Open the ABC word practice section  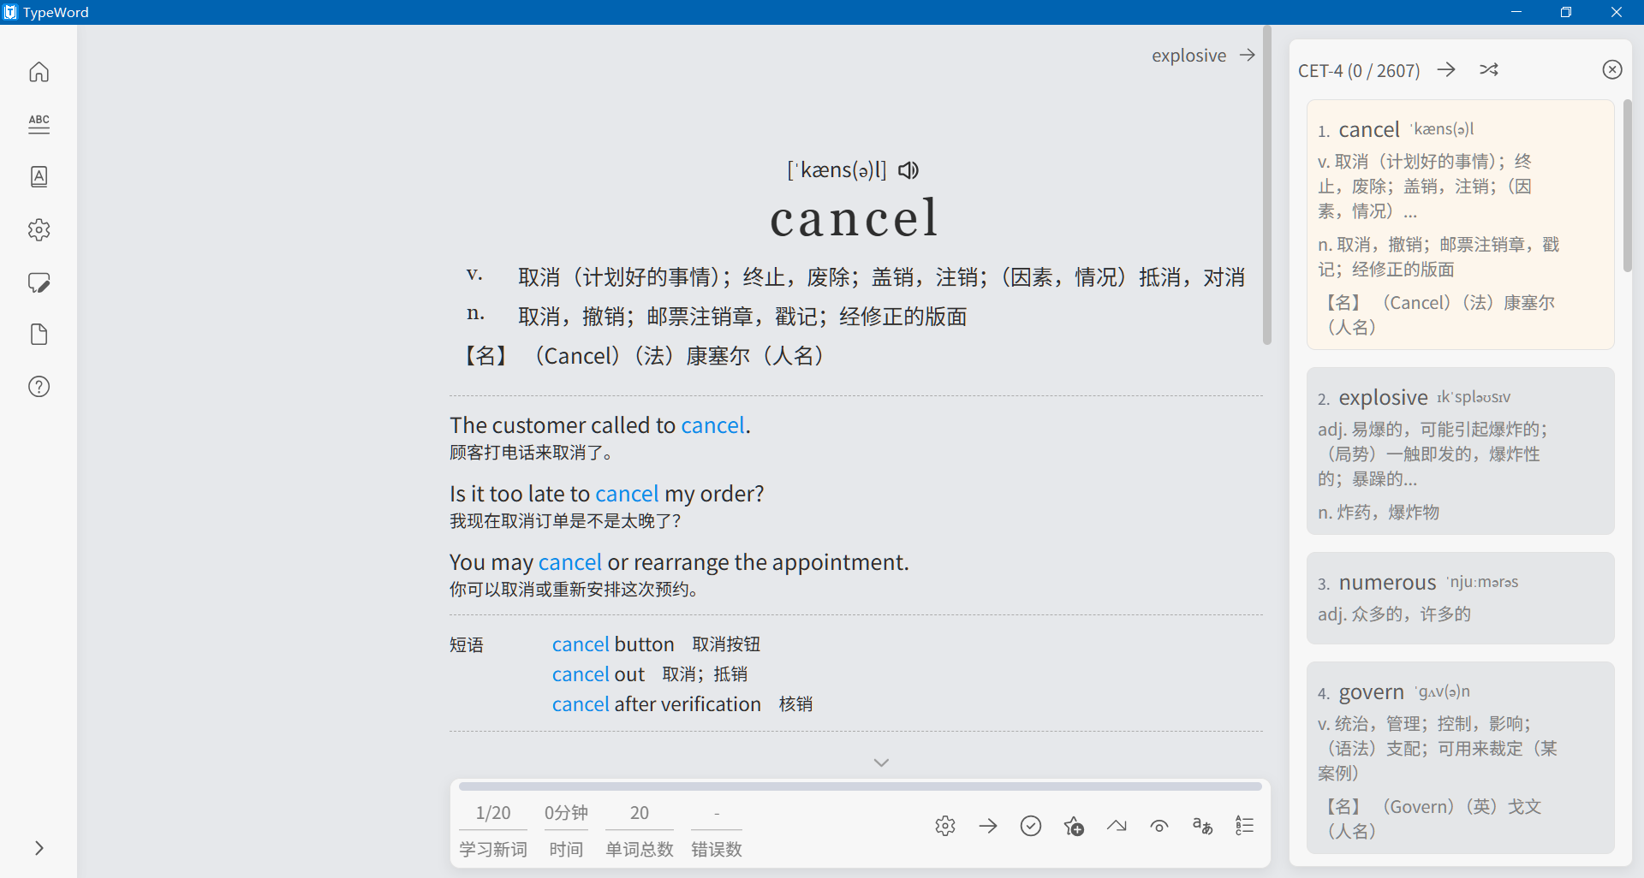(x=39, y=124)
